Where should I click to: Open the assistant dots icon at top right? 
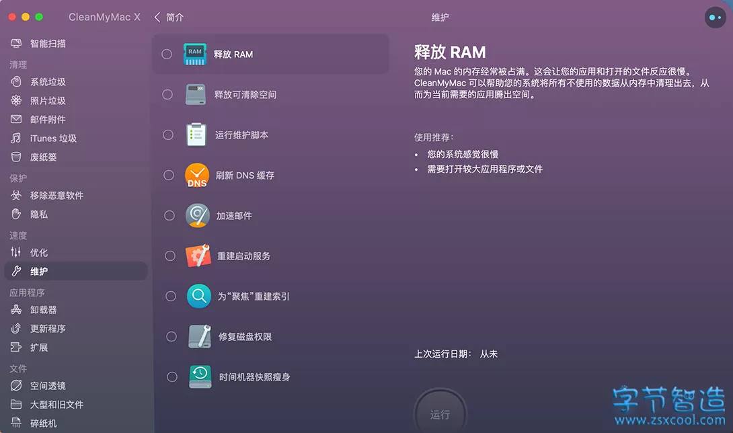tap(716, 17)
